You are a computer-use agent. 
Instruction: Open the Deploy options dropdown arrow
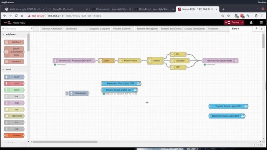click(242, 22)
